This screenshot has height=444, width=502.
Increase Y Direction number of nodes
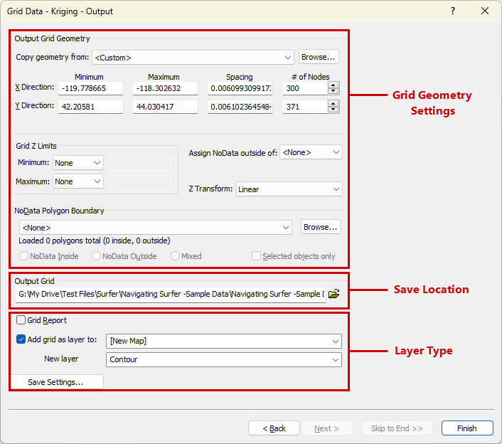tap(333, 104)
